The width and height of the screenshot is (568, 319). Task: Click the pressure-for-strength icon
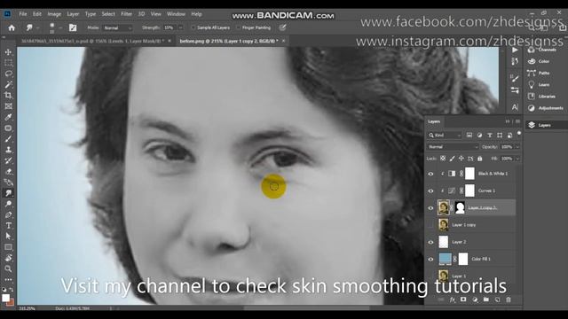(282, 27)
